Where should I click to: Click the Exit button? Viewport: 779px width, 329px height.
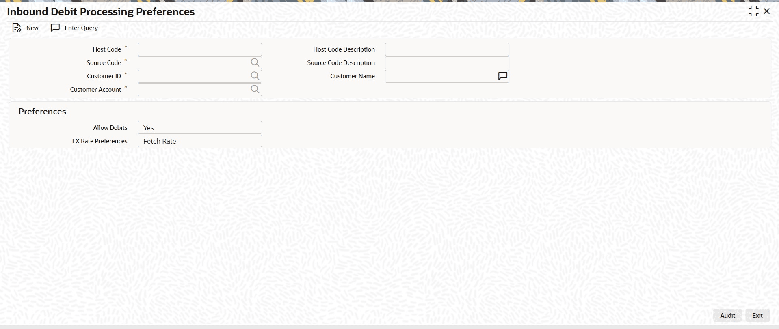coord(757,315)
